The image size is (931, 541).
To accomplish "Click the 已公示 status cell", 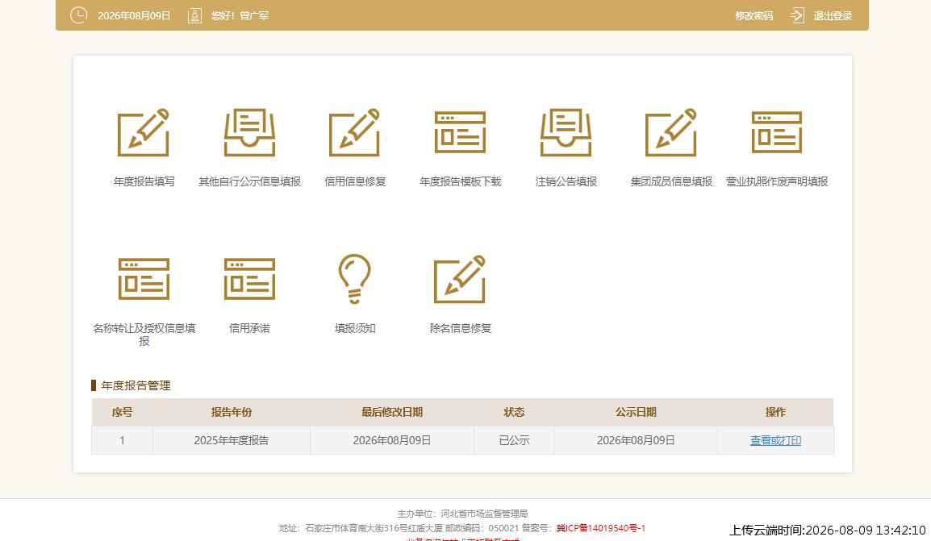I will tap(514, 440).
